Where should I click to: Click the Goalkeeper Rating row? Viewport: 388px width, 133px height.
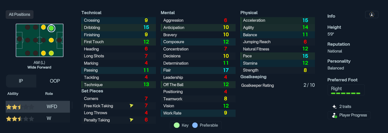click(x=278, y=85)
